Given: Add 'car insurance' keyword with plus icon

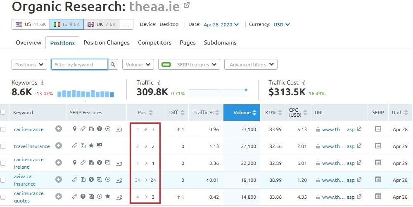Looking at the screenshot, I should [59, 129].
